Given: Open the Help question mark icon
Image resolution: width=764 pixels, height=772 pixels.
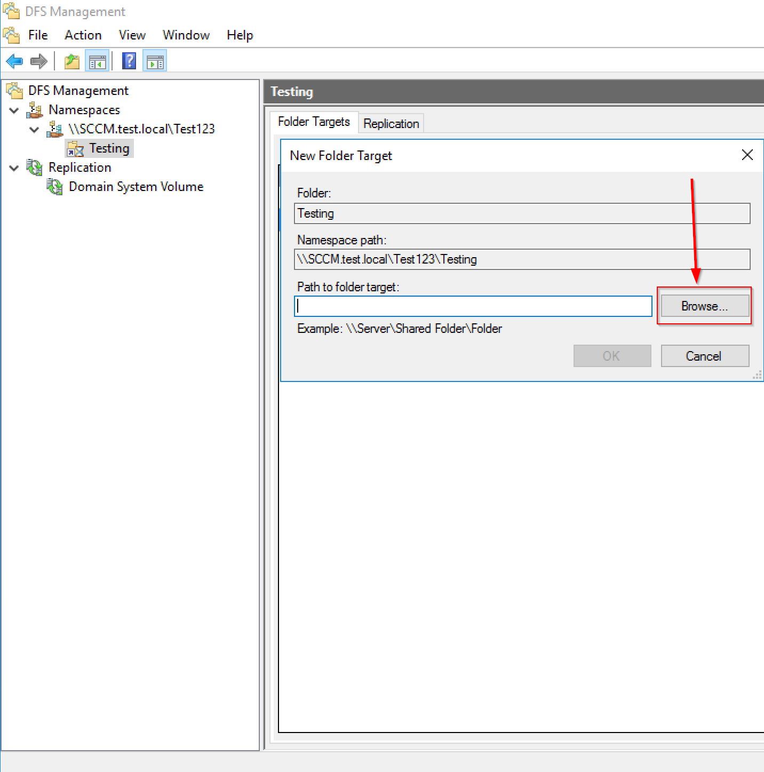Looking at the screenshot, I should pos(129,61).
